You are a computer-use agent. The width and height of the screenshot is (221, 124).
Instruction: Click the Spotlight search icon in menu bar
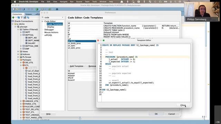(175, 2)
